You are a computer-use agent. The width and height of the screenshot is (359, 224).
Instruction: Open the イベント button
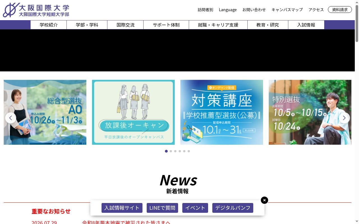pos(195,208)
